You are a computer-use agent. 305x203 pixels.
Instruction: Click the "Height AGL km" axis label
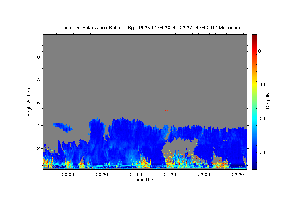[x=29, y=101]
